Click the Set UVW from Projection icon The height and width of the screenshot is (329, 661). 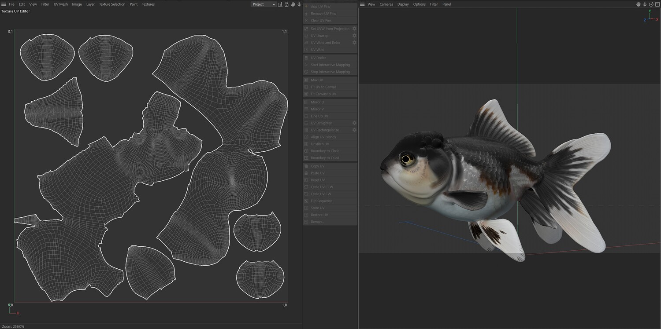coord(306,29)
